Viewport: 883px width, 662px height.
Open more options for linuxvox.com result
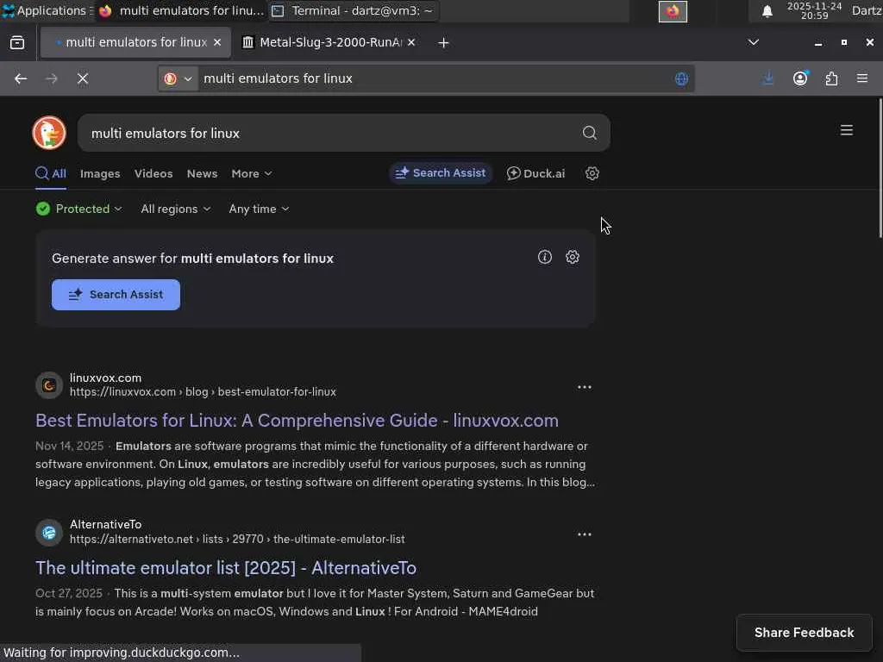[585, 387]
